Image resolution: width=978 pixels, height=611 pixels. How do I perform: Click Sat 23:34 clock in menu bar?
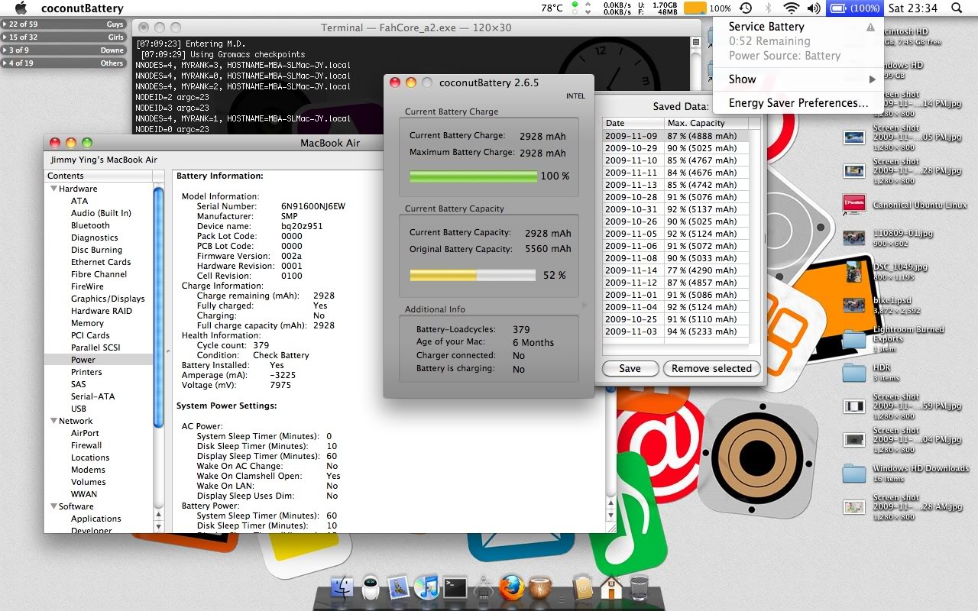pos(913,8)
